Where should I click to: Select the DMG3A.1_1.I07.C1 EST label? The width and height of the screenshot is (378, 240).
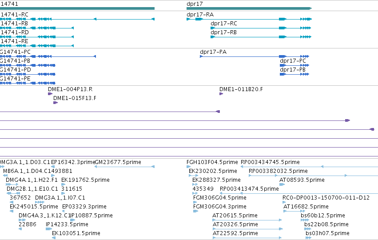pyautogui.click(x=60, y=198)
